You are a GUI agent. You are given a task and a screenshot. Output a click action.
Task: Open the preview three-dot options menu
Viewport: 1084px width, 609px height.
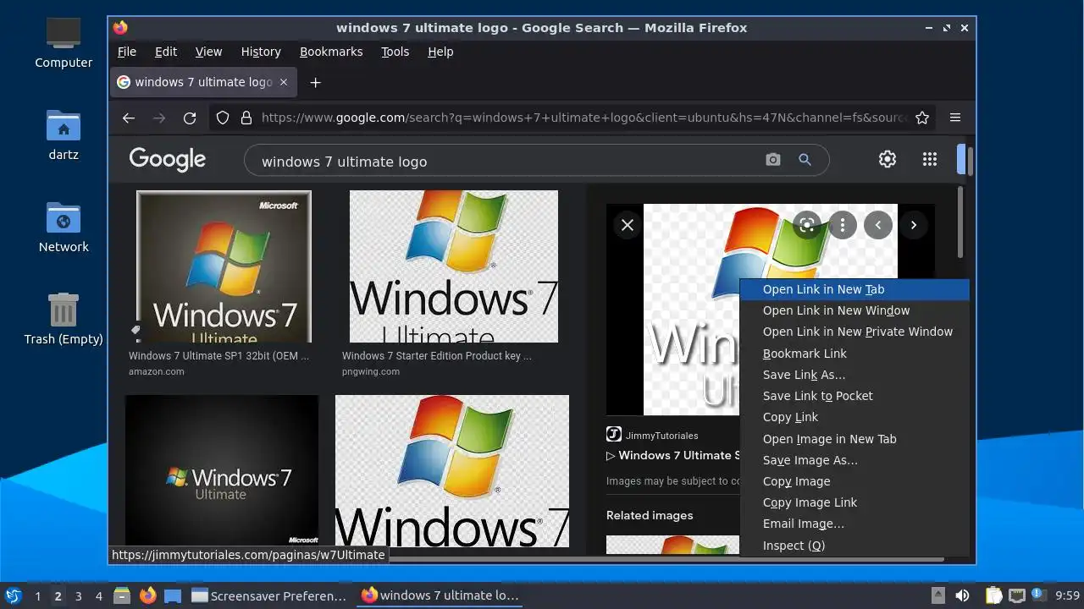pos(842,225)
